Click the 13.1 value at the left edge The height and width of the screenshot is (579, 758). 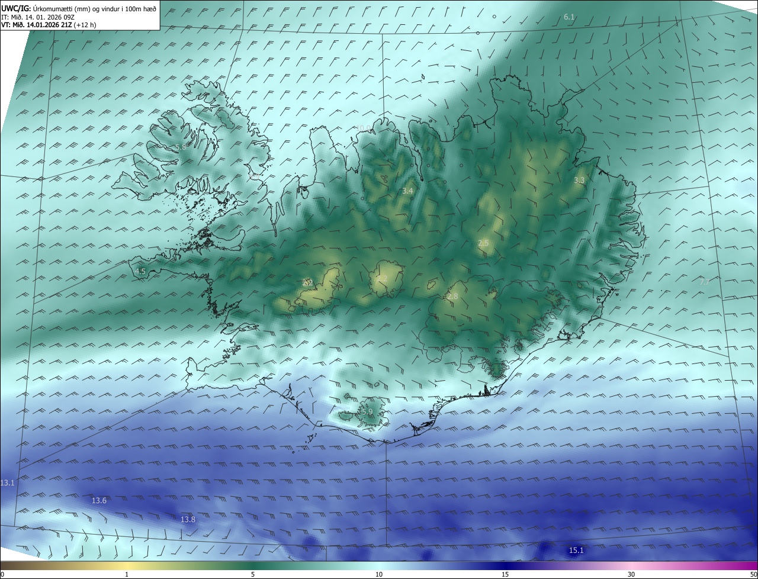pyautogui.click(x=7, y=483)
